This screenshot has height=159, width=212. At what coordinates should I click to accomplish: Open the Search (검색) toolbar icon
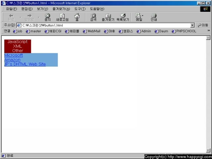[x=93, y=17]
